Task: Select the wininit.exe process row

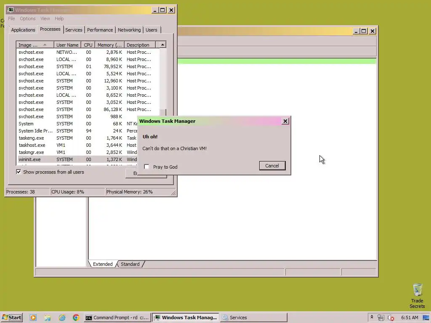Action: [77, 159]
